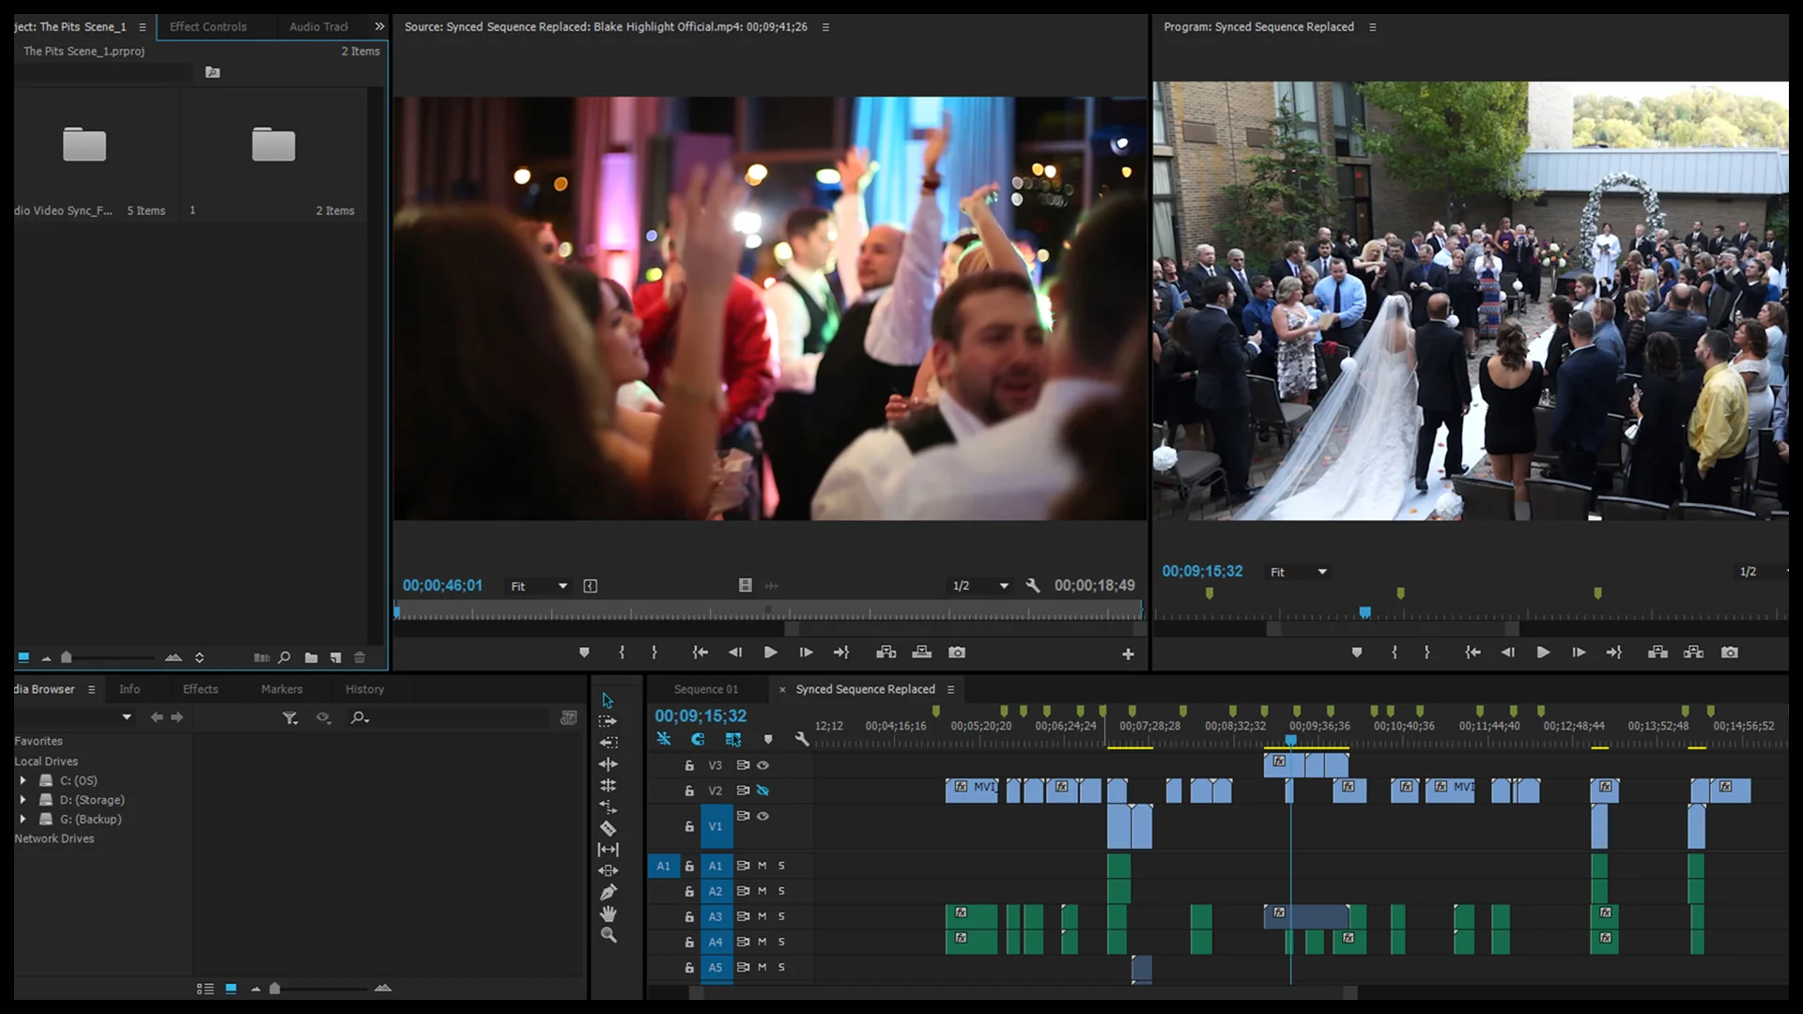
Task: Click Export Frame camera in Source monitor
Action: pyautogui.click(x=957, y=653)
